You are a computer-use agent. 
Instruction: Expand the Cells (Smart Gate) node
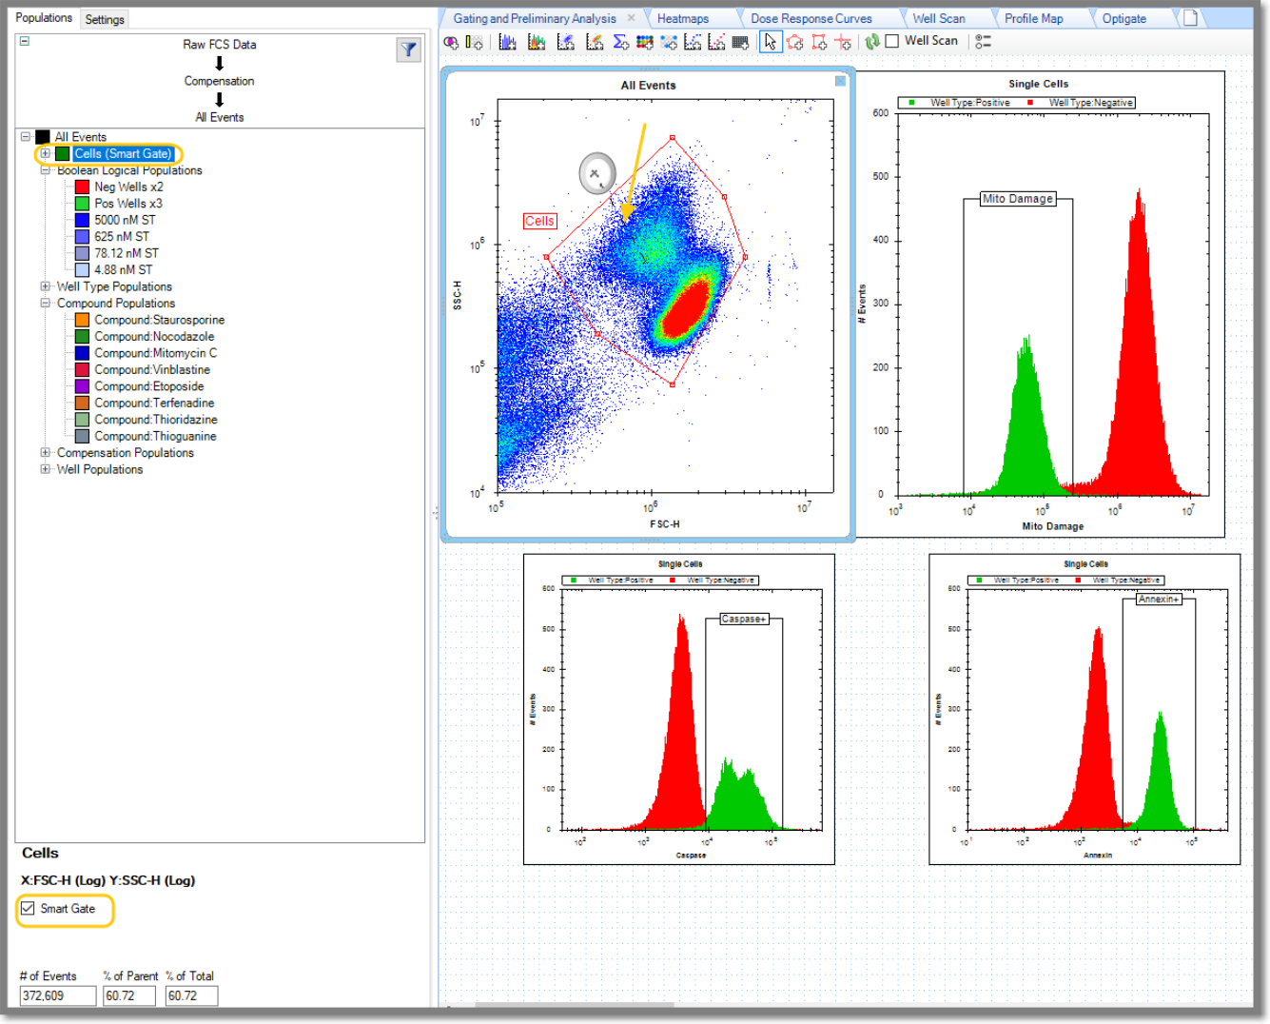pyautogui.click(x=45, y=153)
